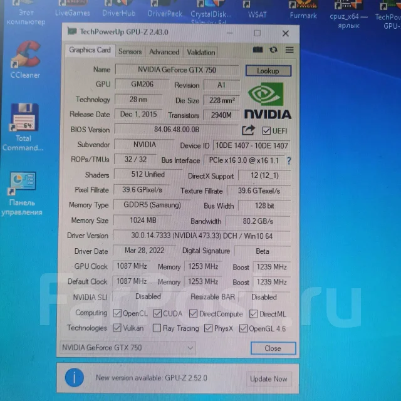Click the Transistors 2940M value
Image resolution: width=401 pixels, height=401 pixels.
(x=221, y=115)
